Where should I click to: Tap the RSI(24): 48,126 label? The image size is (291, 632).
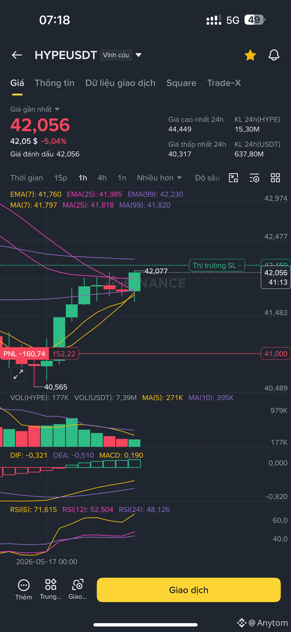pos(144,509)
